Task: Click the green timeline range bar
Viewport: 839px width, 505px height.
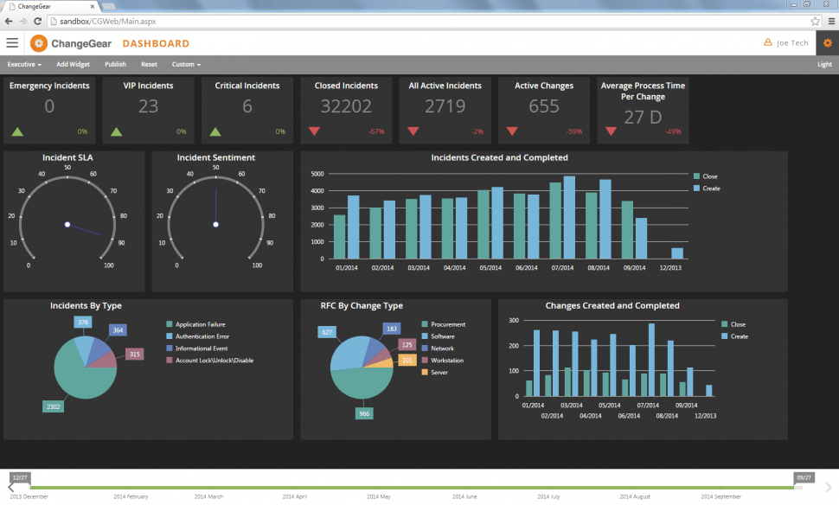Action: coord(412,488)
